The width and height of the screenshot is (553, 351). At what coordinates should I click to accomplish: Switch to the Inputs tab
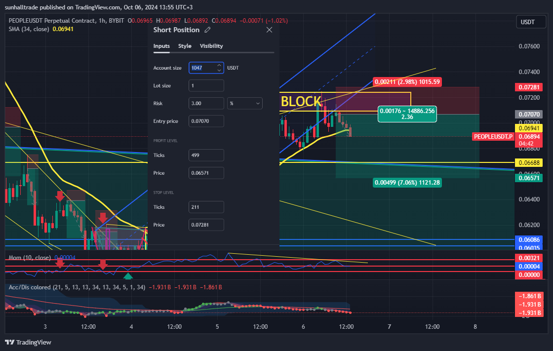[x=161, y=46]
